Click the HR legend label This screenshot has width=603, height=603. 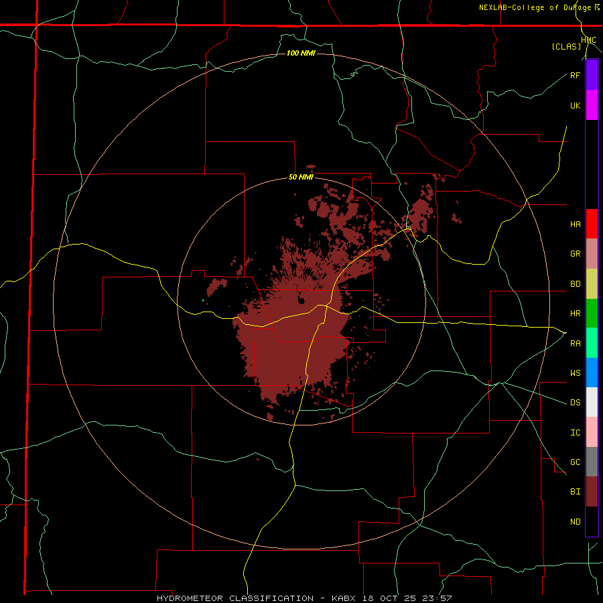[575, 314]
